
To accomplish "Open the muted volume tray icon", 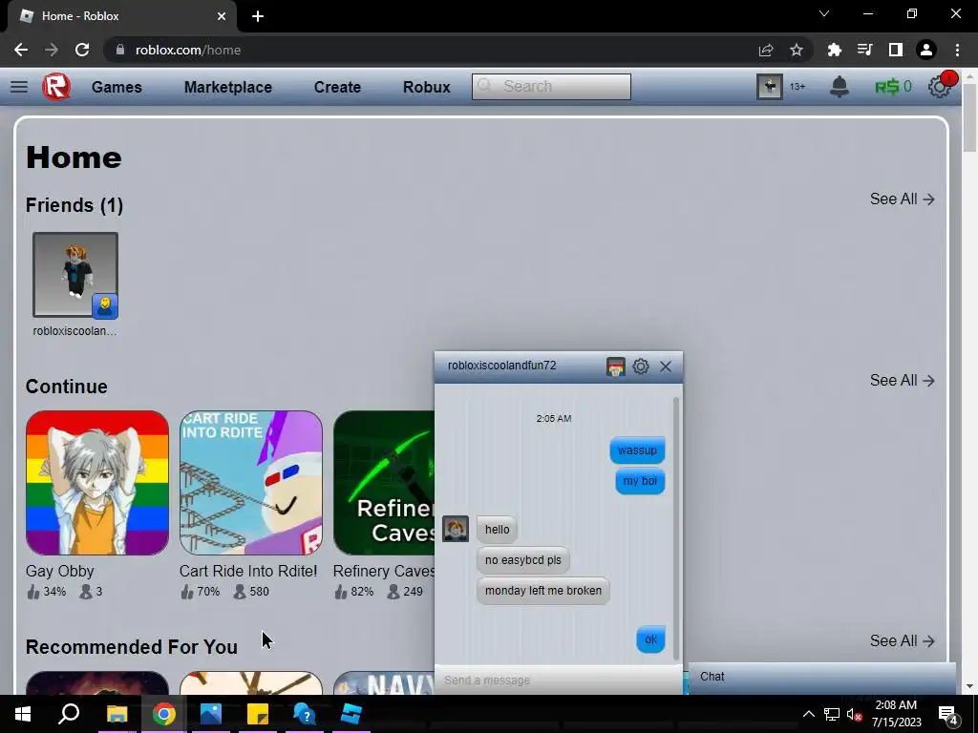I will [854, 714].
